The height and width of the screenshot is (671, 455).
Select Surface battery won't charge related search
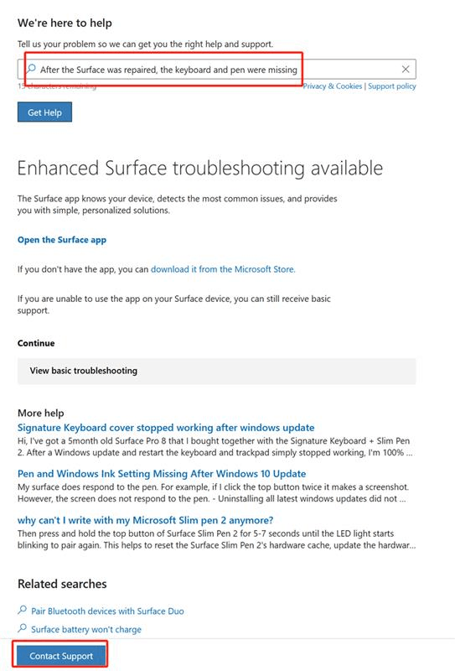[86, 630]
